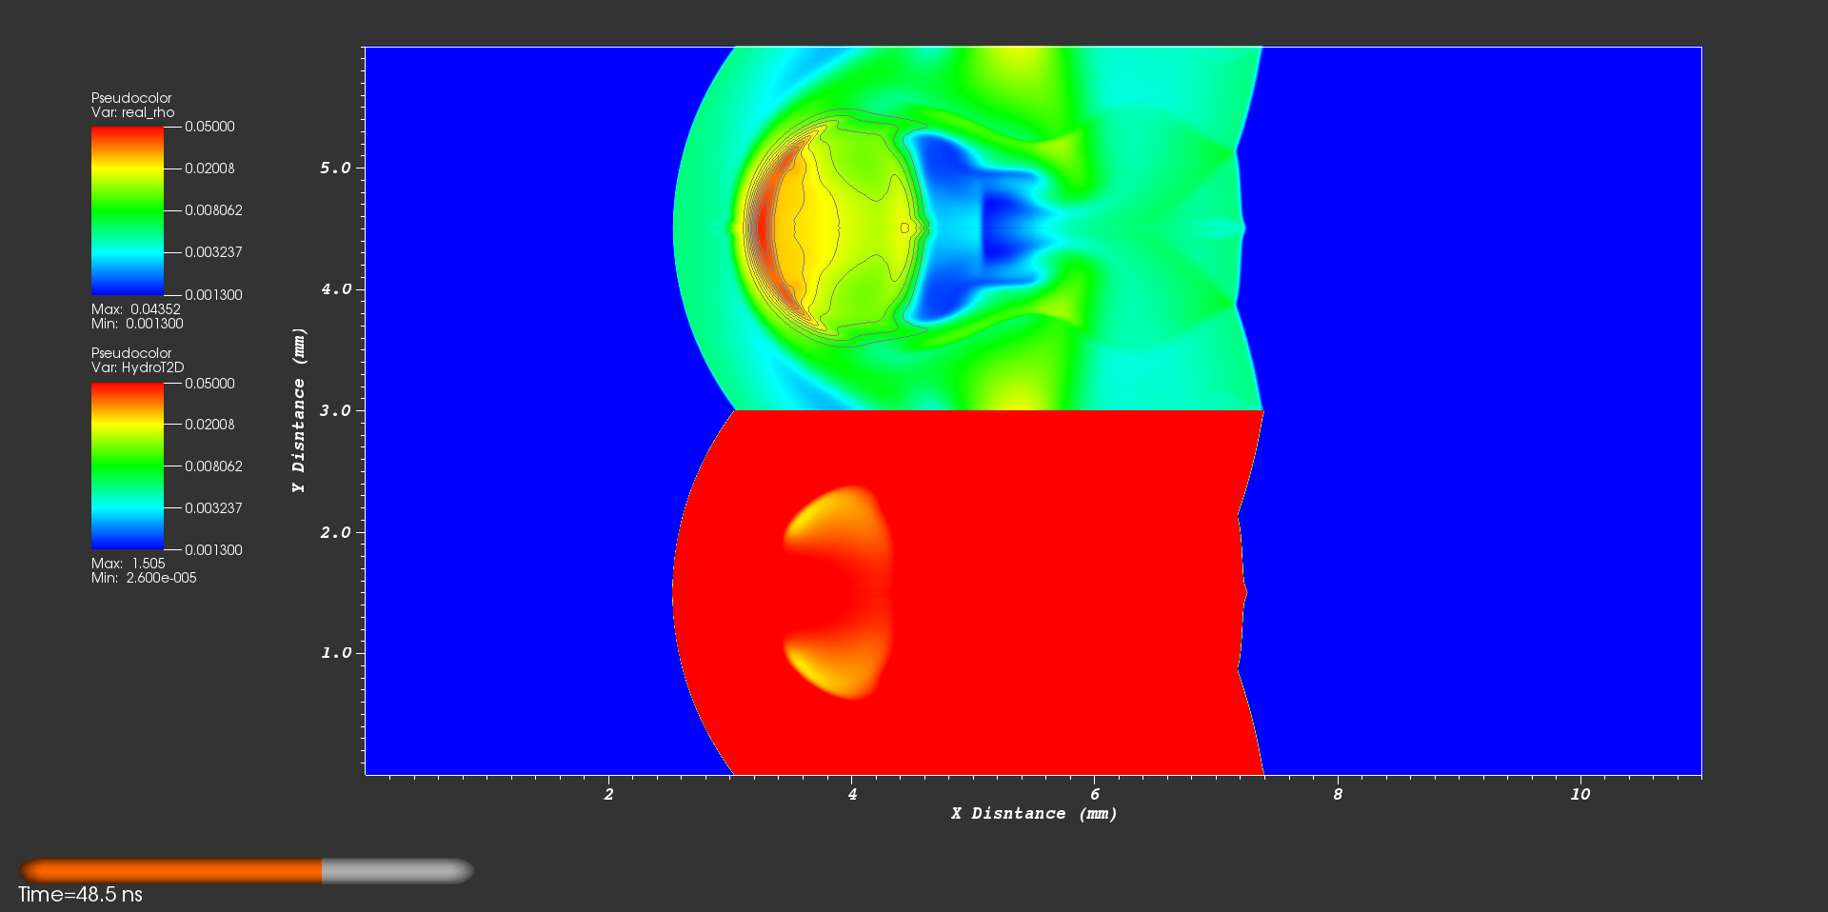The height and width of the screenshot is (912, 1828).
Task: Click the 'Max: 0.04352' value
Action: point(136,309)
